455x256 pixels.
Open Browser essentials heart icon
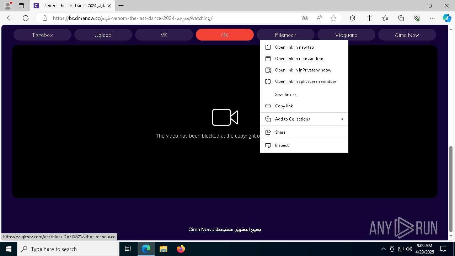click(x=417, y=18)
